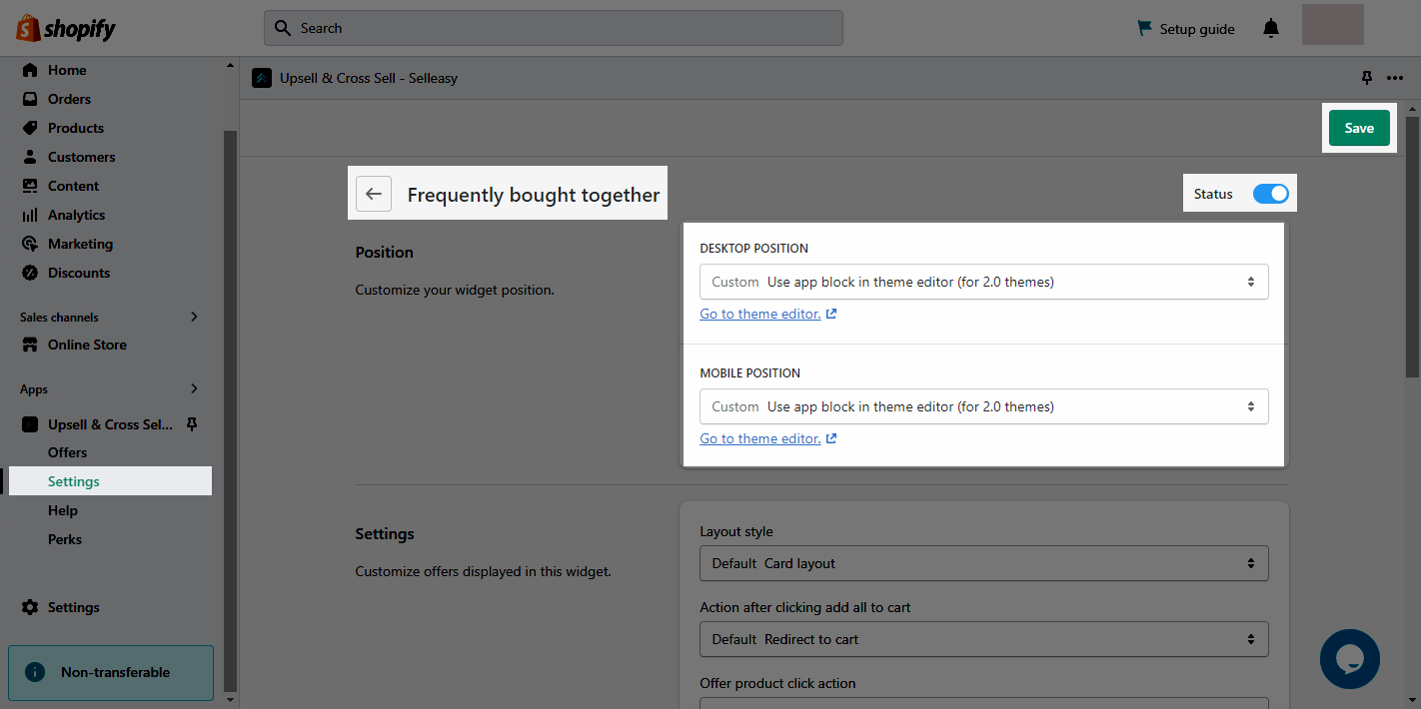Click the search magnifier icon
This screenshot has height=709, width=1421.
pyautogui.click(x=283, y=28)
